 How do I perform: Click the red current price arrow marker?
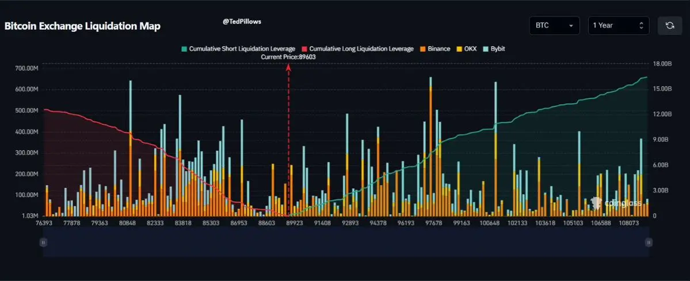pyautogui.click(x=289, y=67)
